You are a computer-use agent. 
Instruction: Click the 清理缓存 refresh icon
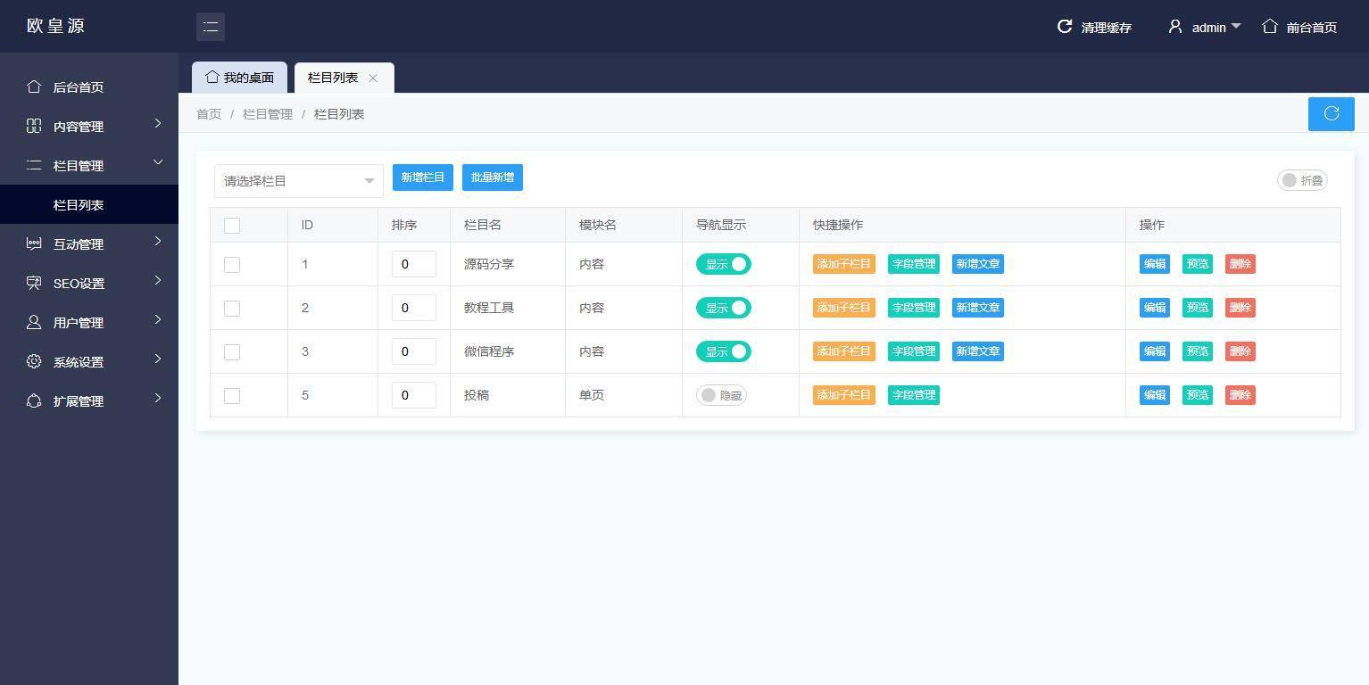[1064, 27]
